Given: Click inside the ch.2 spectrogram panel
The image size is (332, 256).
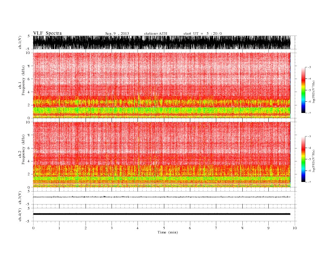Looking at the screenshot, I should pyautogui.click(x=162, y=155).
